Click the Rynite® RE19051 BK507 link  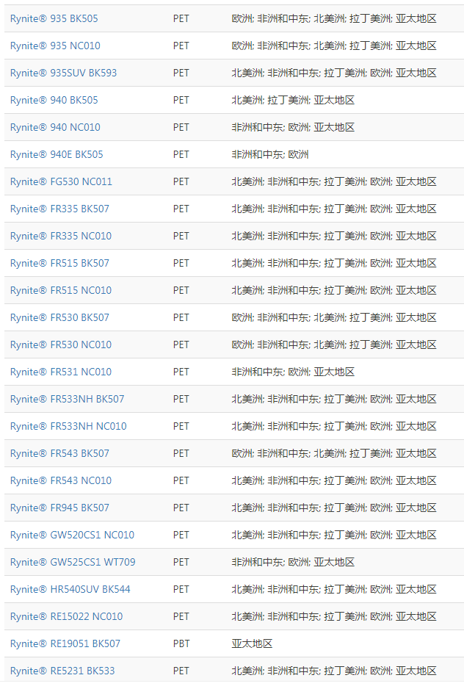click(65, 643)
